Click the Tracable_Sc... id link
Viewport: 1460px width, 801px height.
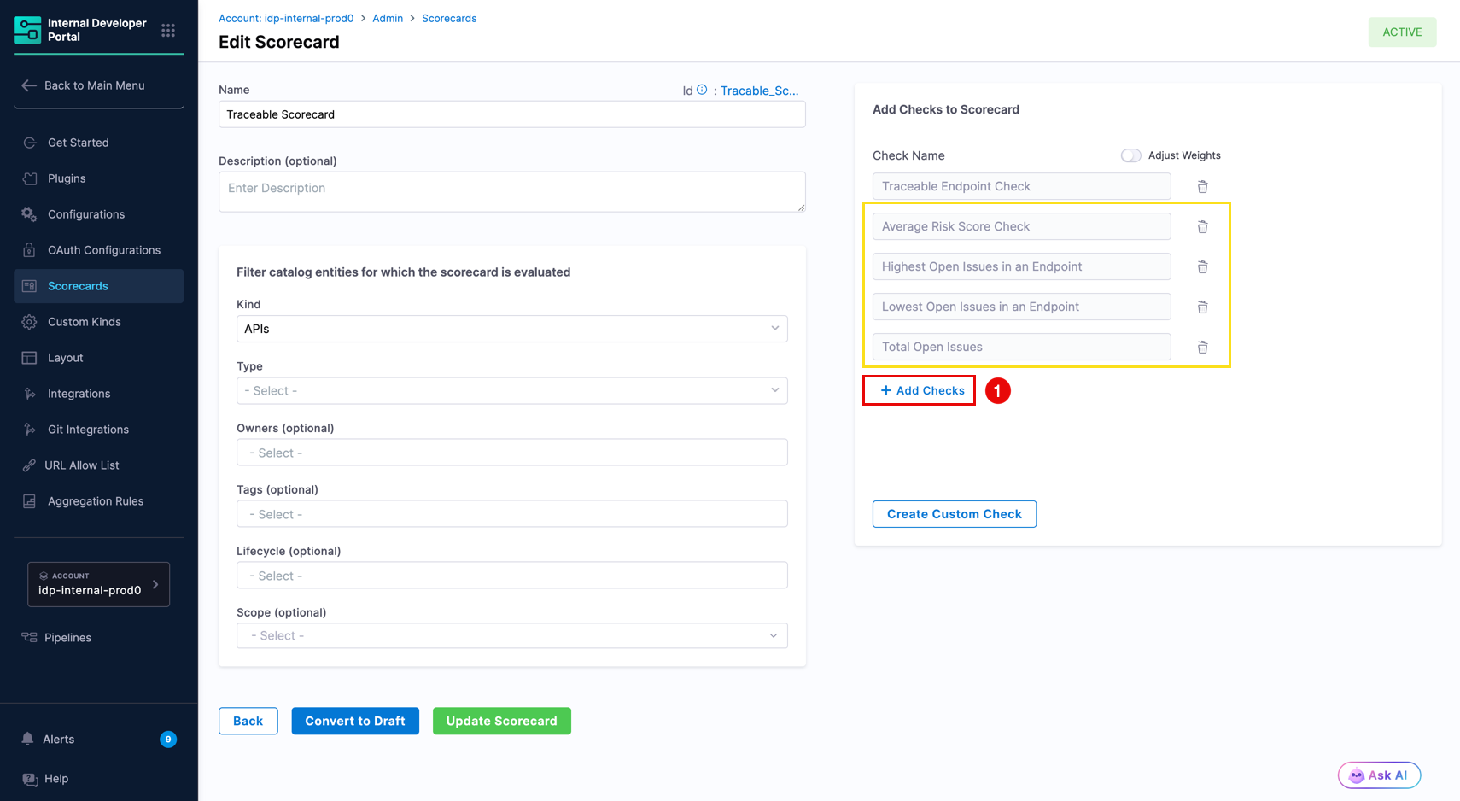[x=760, y=91]
